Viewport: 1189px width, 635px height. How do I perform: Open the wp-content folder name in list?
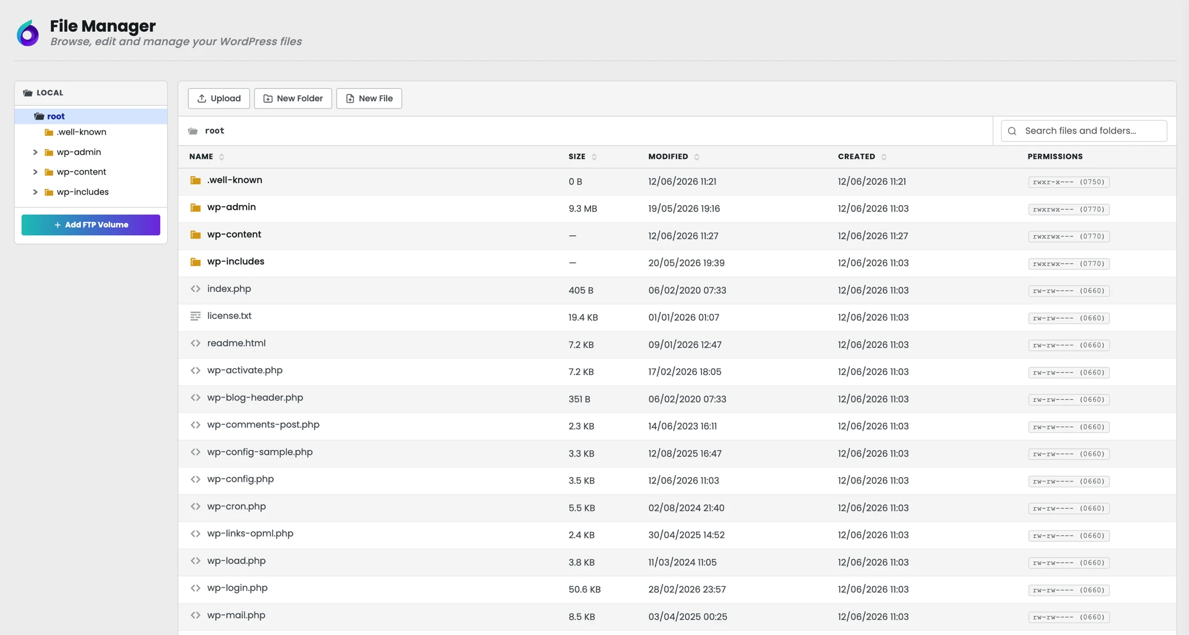(x=234, y=234)
